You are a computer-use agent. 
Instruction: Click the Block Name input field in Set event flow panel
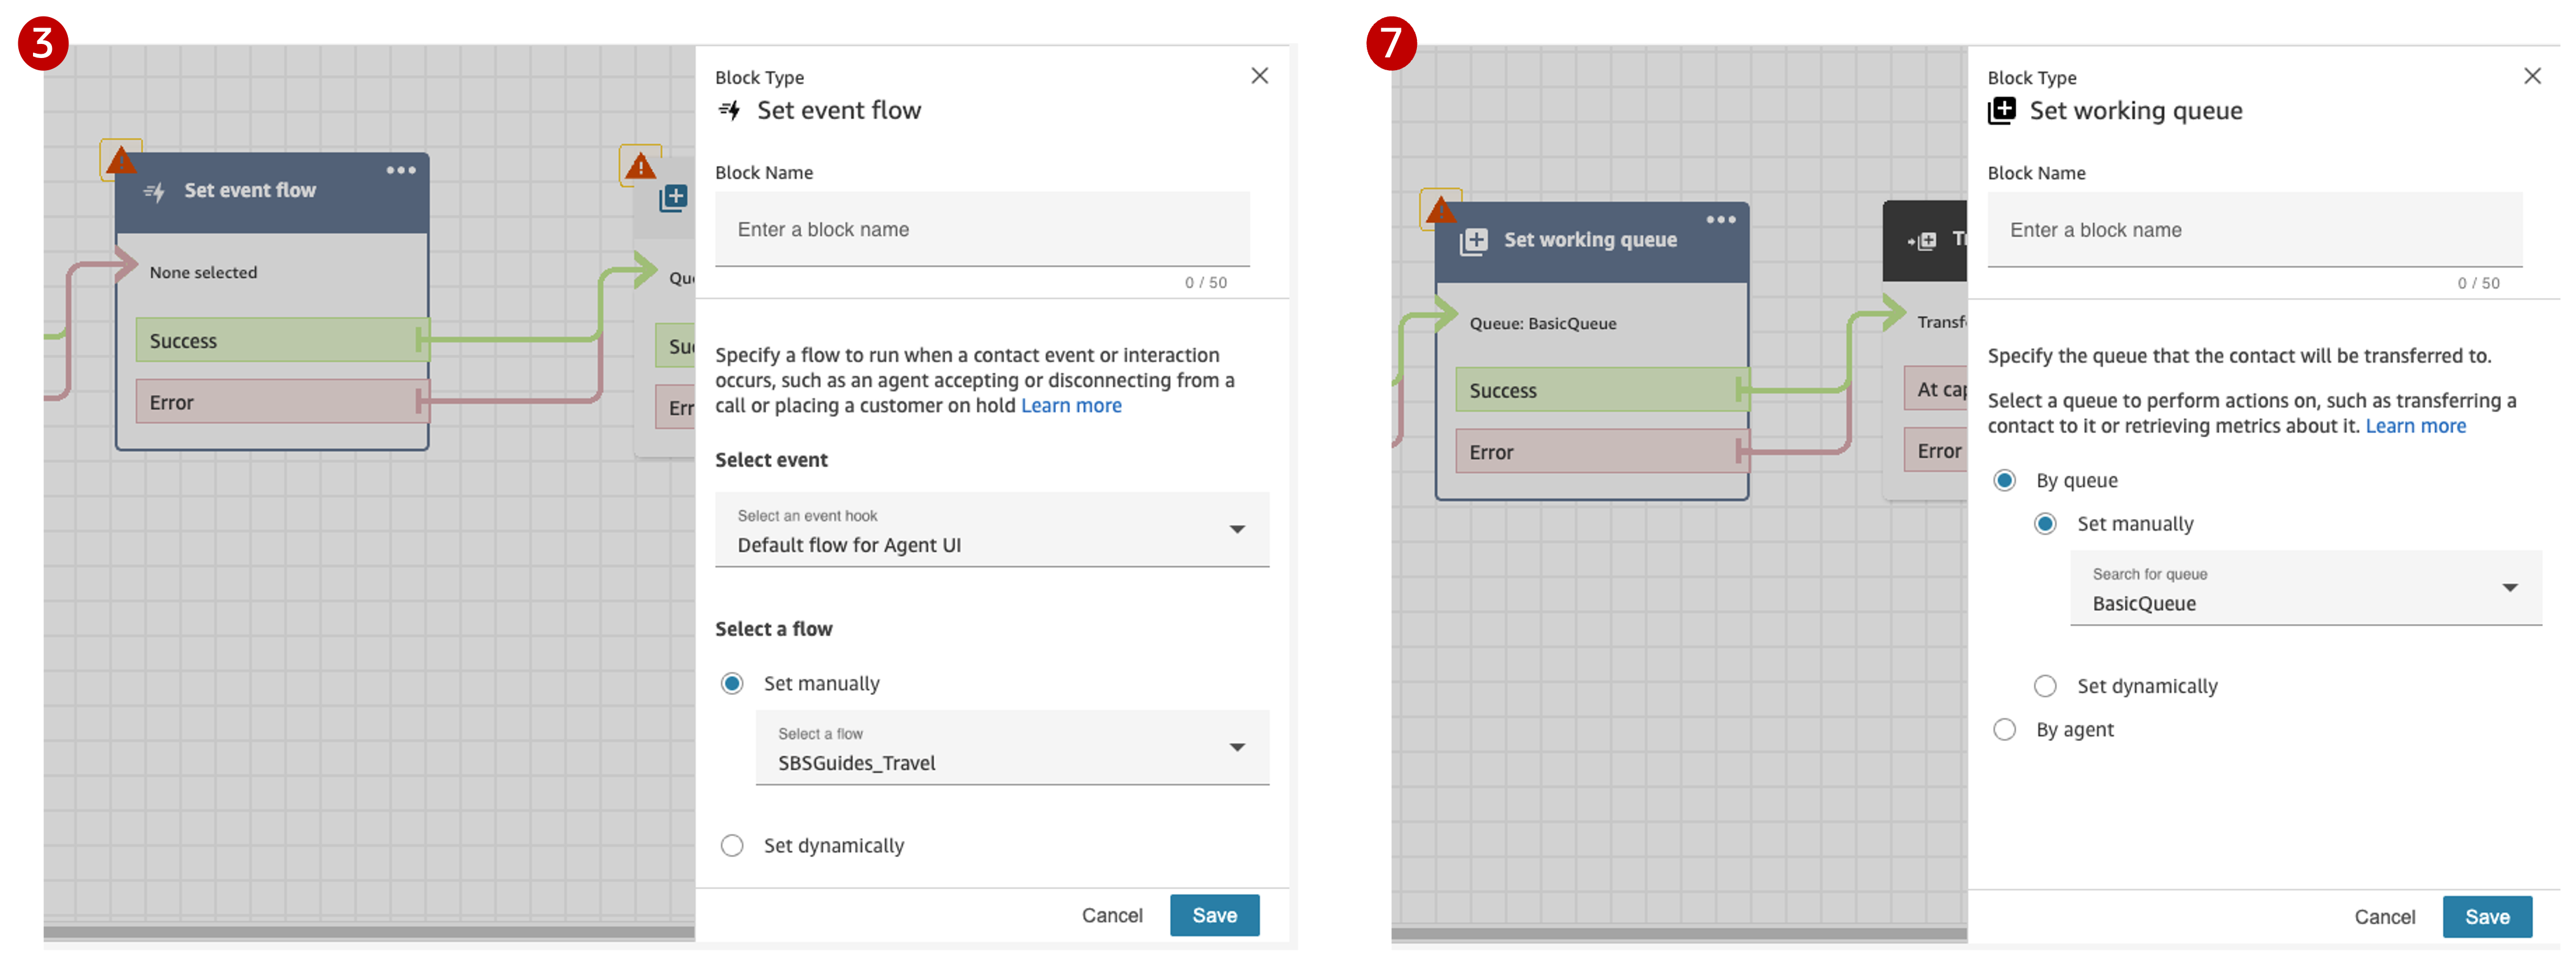(981, 229)
